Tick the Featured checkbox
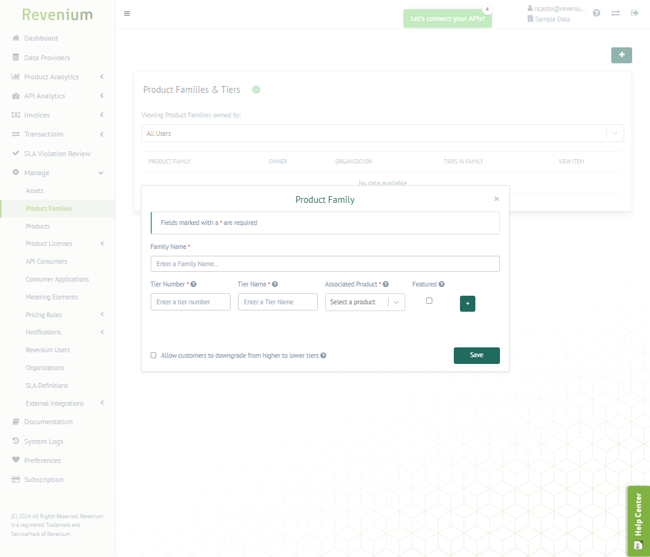Viewport: 650px width, 557px height. click(x=429, y=301)
